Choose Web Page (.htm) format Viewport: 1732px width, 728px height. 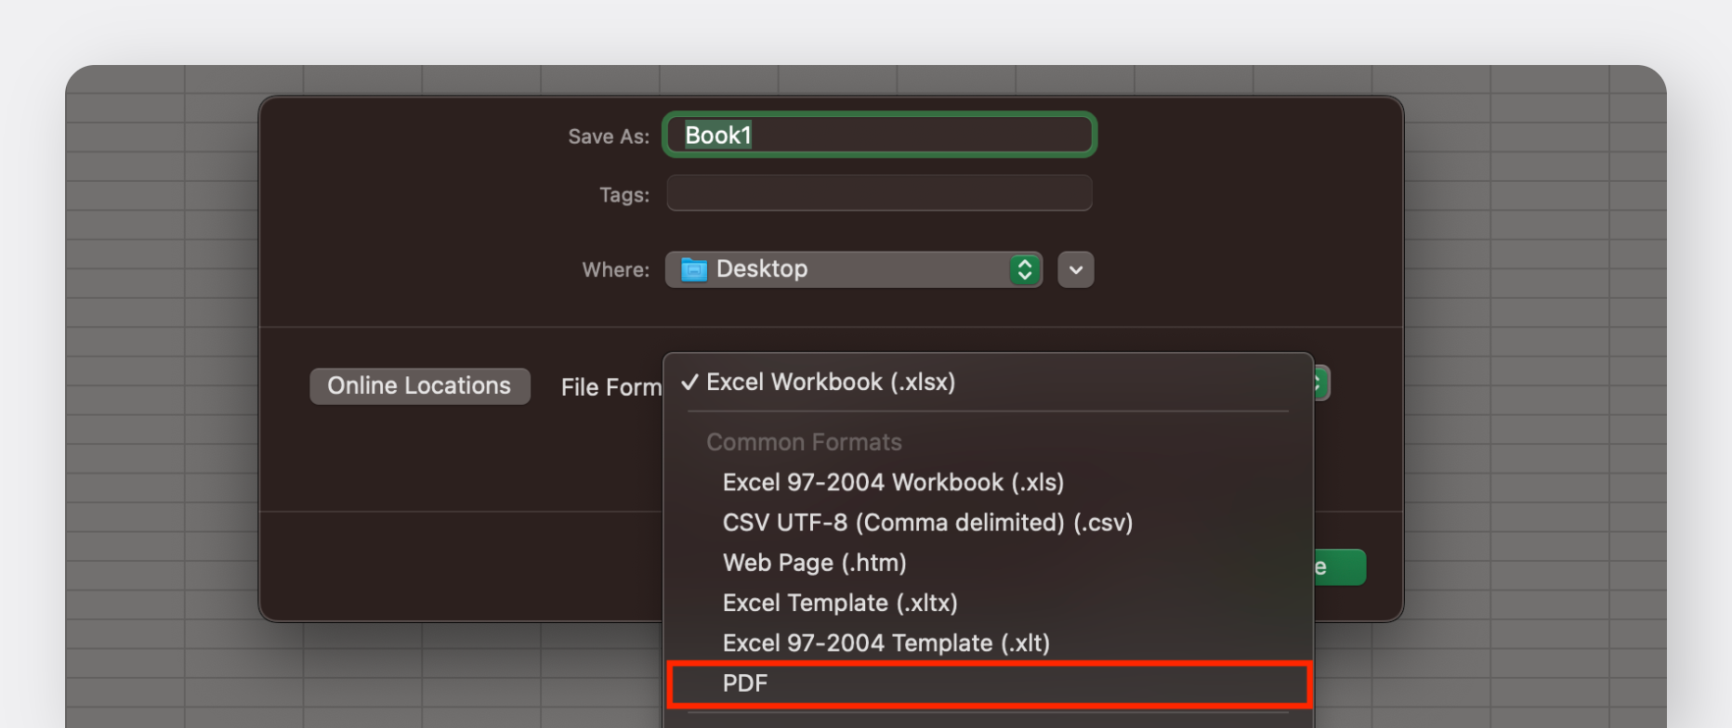(814, 563)
